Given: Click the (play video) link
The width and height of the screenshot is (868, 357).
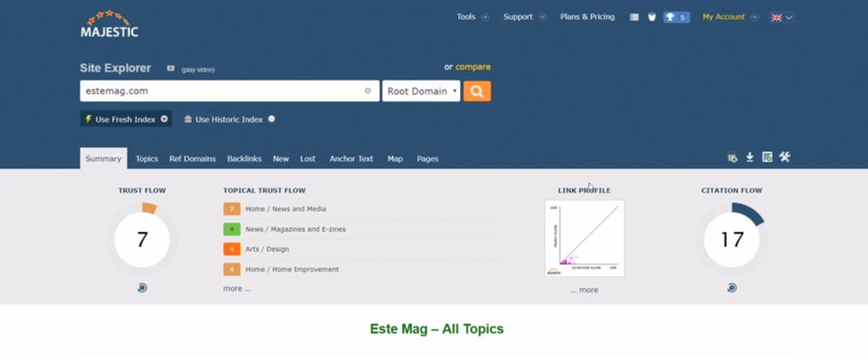Looking at the screenshot, I should 198,69.
